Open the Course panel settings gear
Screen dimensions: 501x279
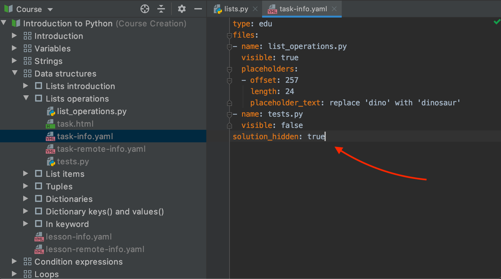coord(182,9)
